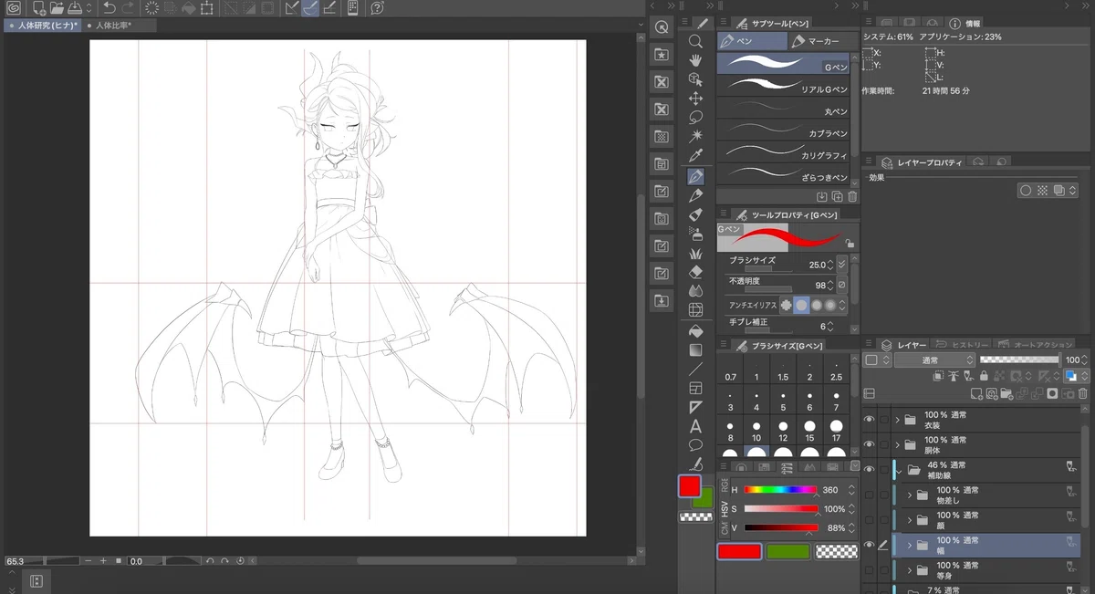Click the green sub color swatch
This screenshot has height=594, width=1095.
coord(787,551)
